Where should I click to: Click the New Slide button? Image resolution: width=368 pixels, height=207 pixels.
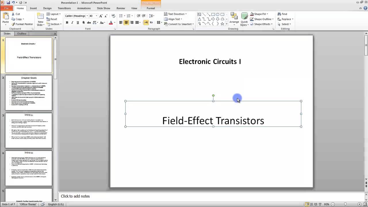41,19
